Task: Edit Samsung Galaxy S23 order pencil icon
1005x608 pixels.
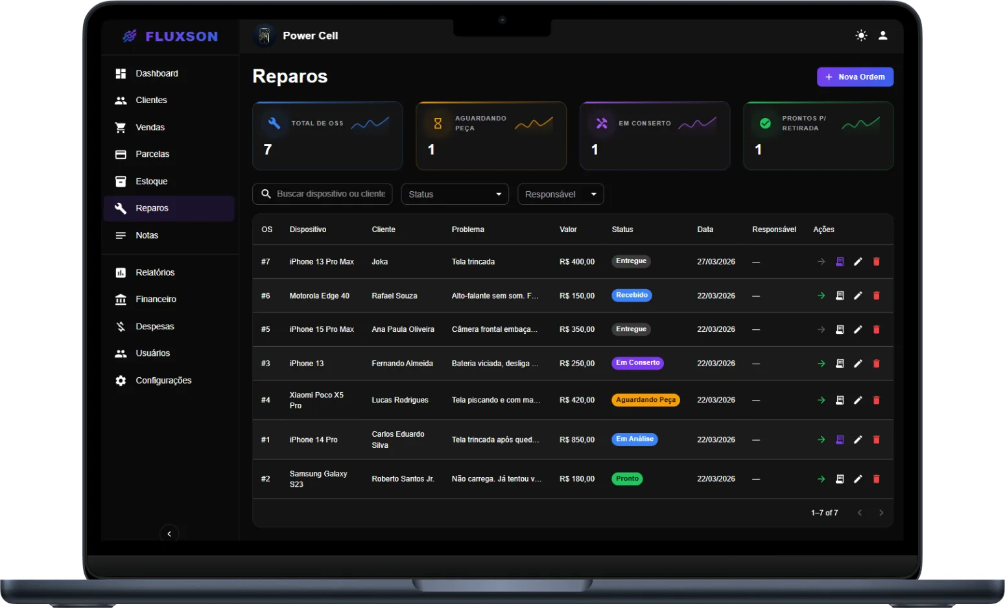Action: click(x=858, y=479)
